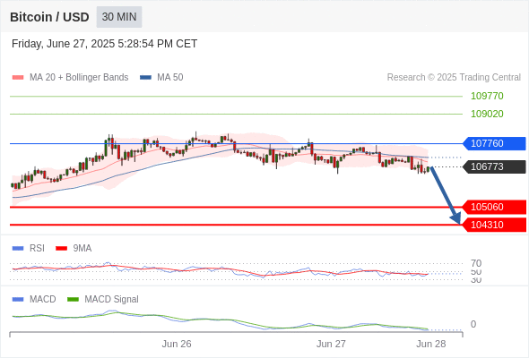The image size is (529, 358).
Task: Click the blue RSI legend swatch
Action: 18,249
